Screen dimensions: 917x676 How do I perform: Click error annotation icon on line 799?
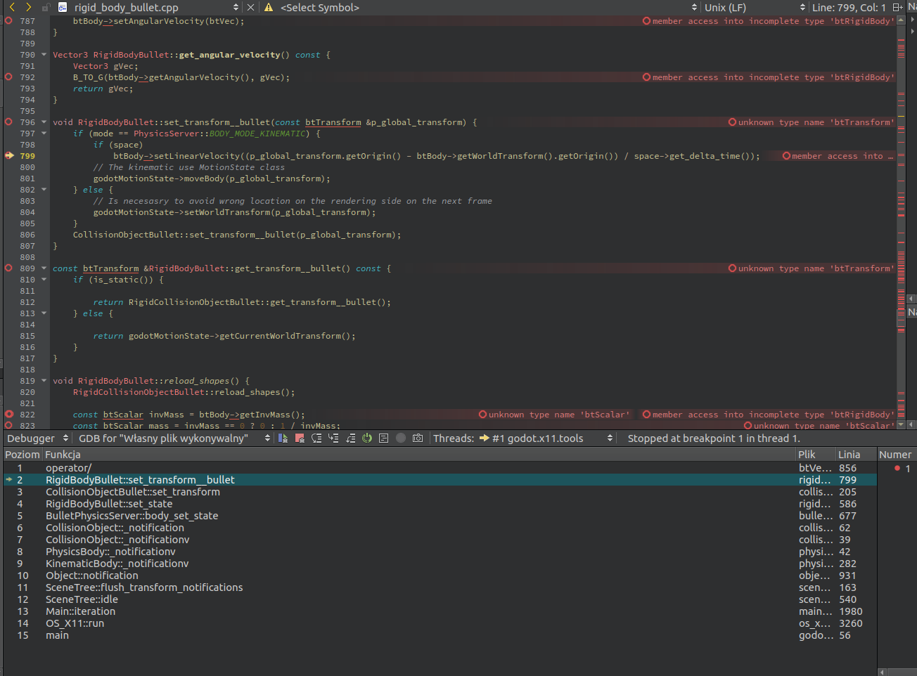coord(786,156)
